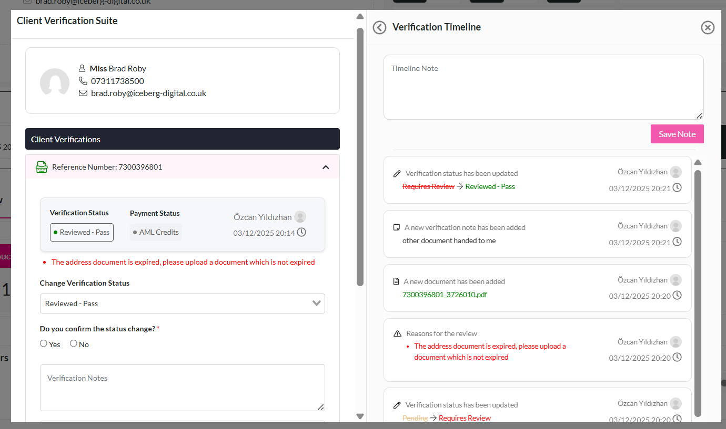Click the Save Note button
726x429 pixels.
coord(677,134)
